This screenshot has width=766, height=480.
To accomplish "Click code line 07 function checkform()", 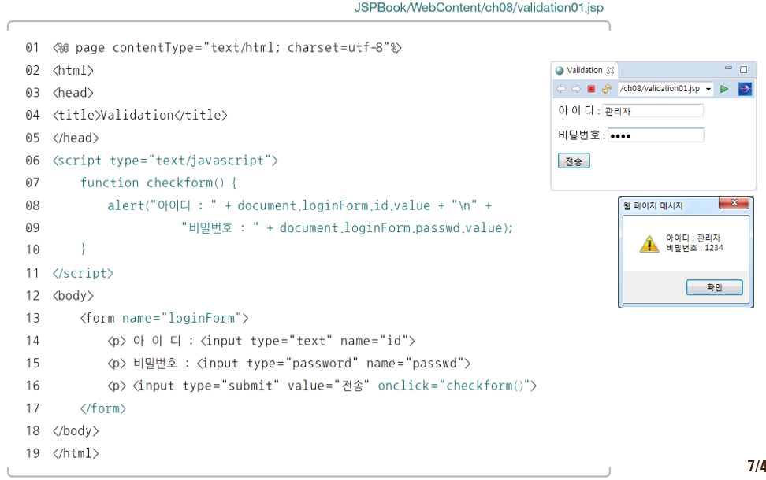I will click(x=158, y=183).
